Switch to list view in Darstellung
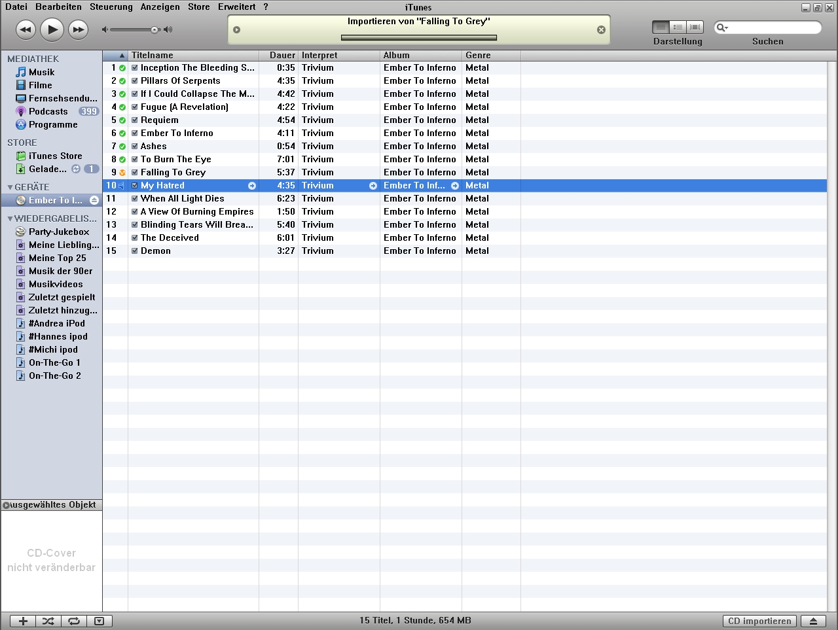 click(661, 27)
